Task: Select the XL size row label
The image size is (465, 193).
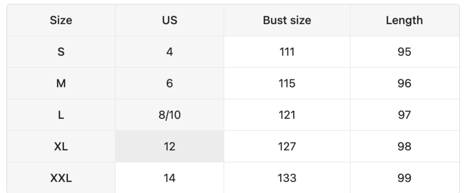Action: click(61, 146)
